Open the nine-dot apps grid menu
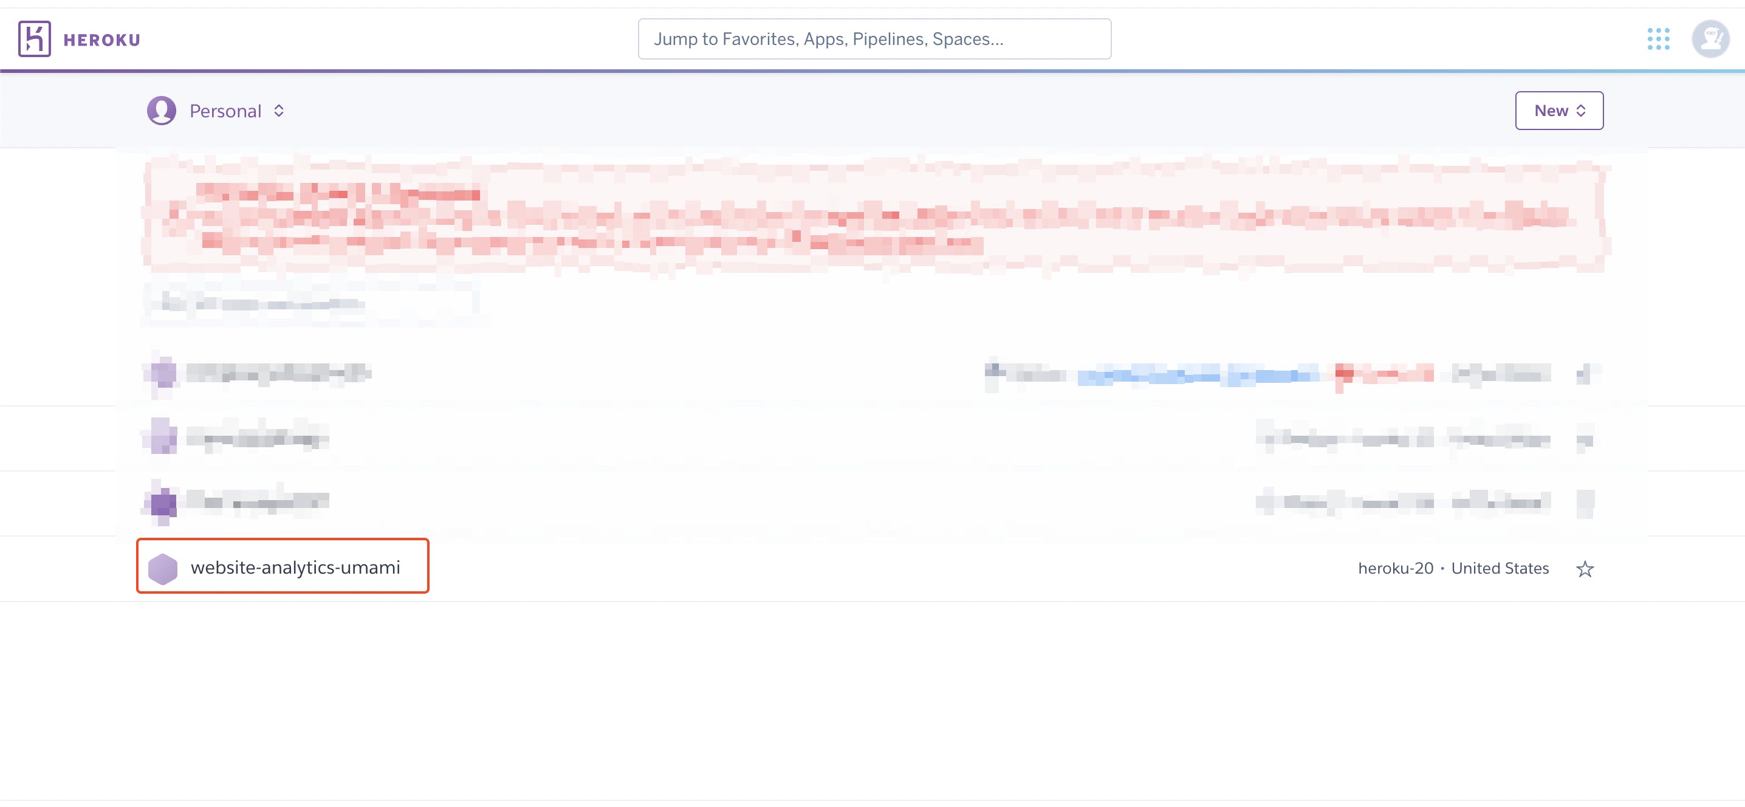This screenshot has width=1745, height=807. 1658,39
